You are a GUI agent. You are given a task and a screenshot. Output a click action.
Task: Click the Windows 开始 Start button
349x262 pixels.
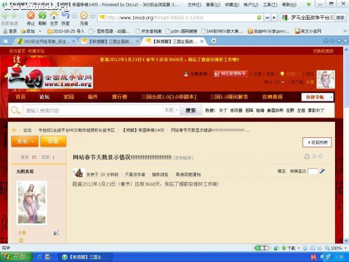point(14,256)
